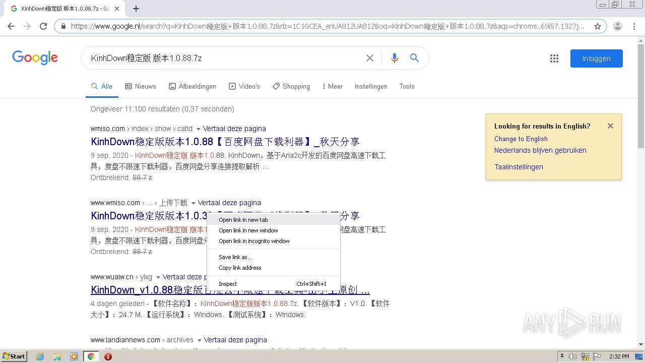Select the Alle results tab
Viewport: 645px width, 363px height.
102,86
